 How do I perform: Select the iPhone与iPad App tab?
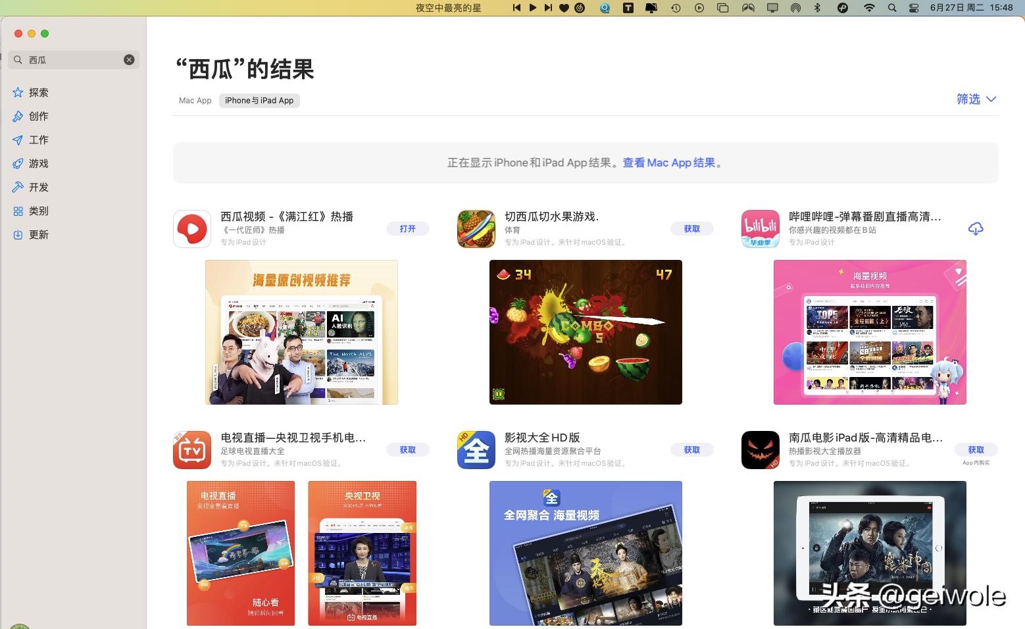pyautogui.click(x=259, y=100)
